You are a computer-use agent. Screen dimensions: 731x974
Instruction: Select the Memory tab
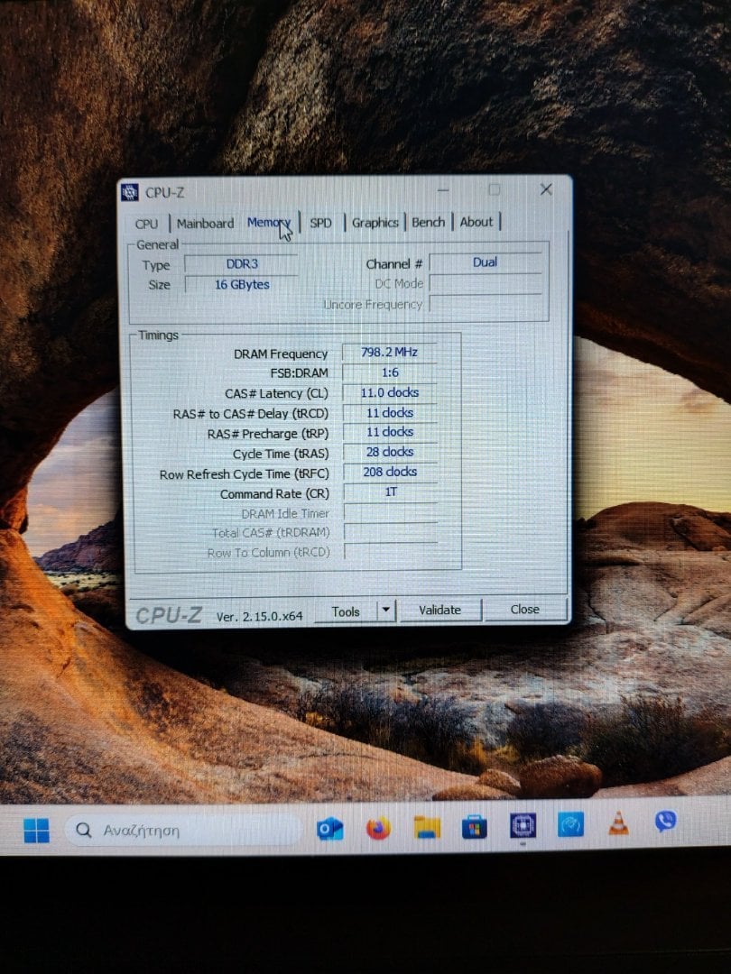coord(269,223)
